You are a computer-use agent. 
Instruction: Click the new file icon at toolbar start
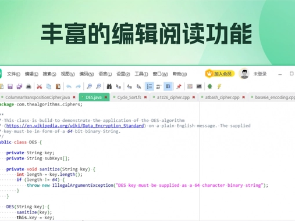2,86
